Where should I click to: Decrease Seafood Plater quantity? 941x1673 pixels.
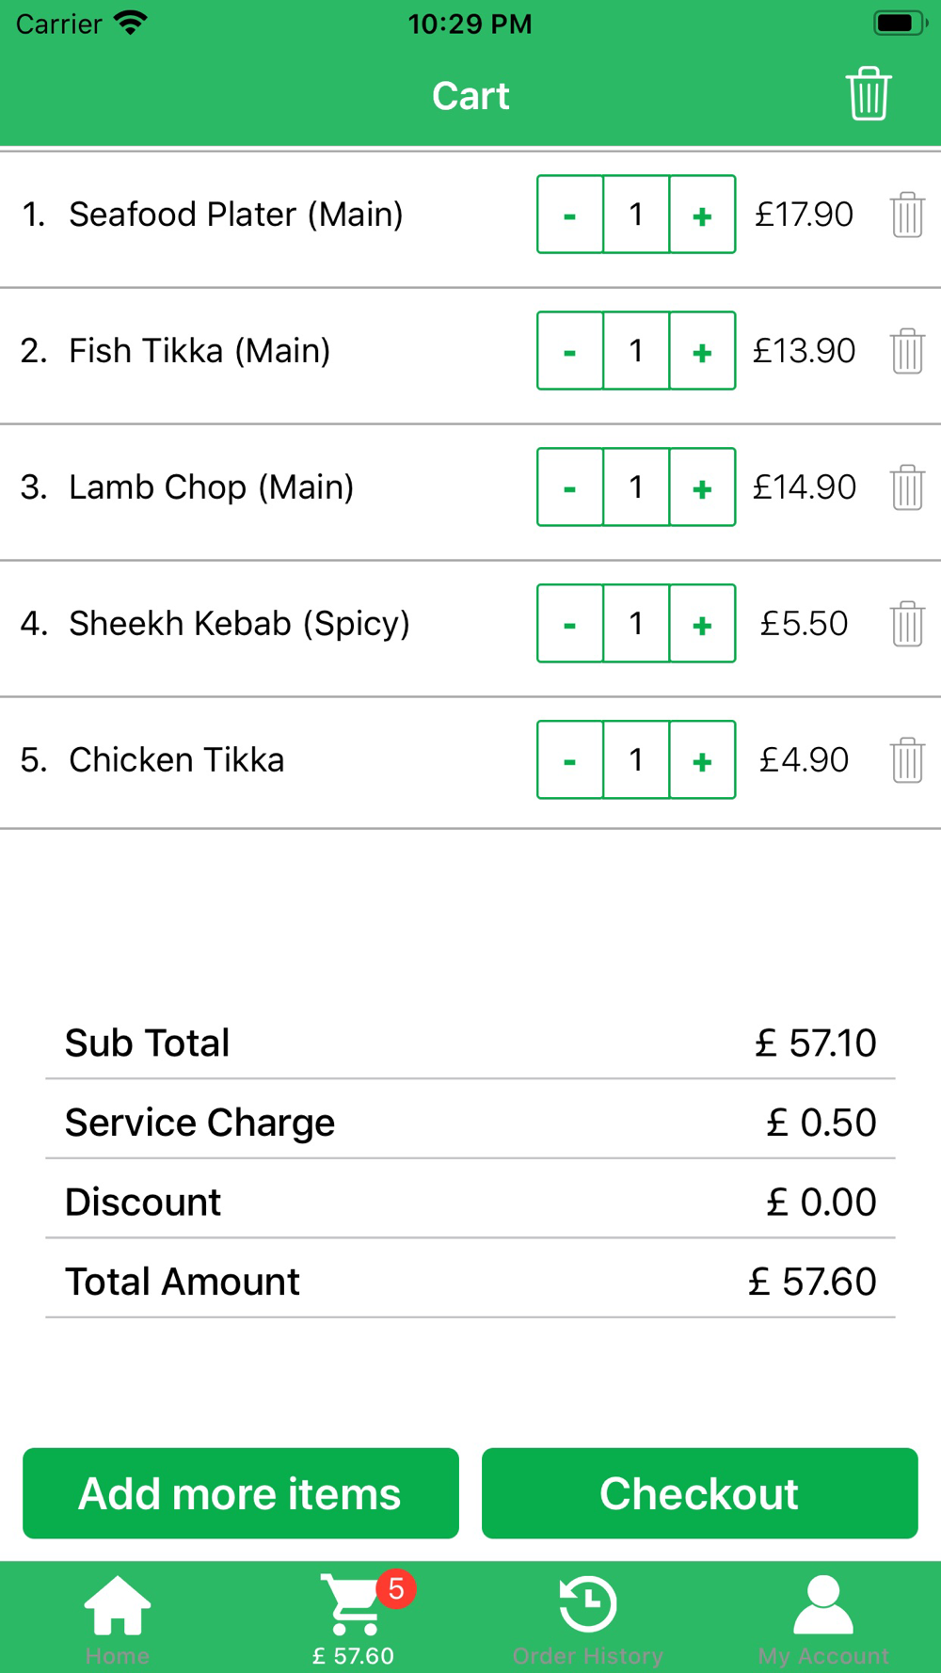tap(570, 215)
